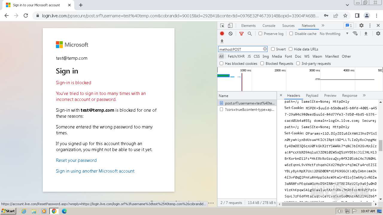Check Has blocked cookies checkbox
This screenshot has width=383, height=215.
pyautogui.click(x=221, y=63)
